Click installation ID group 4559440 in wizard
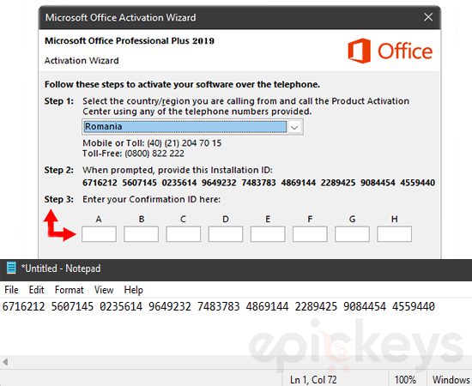The width and height of the screenshot is (472, 386). (417, 183)
